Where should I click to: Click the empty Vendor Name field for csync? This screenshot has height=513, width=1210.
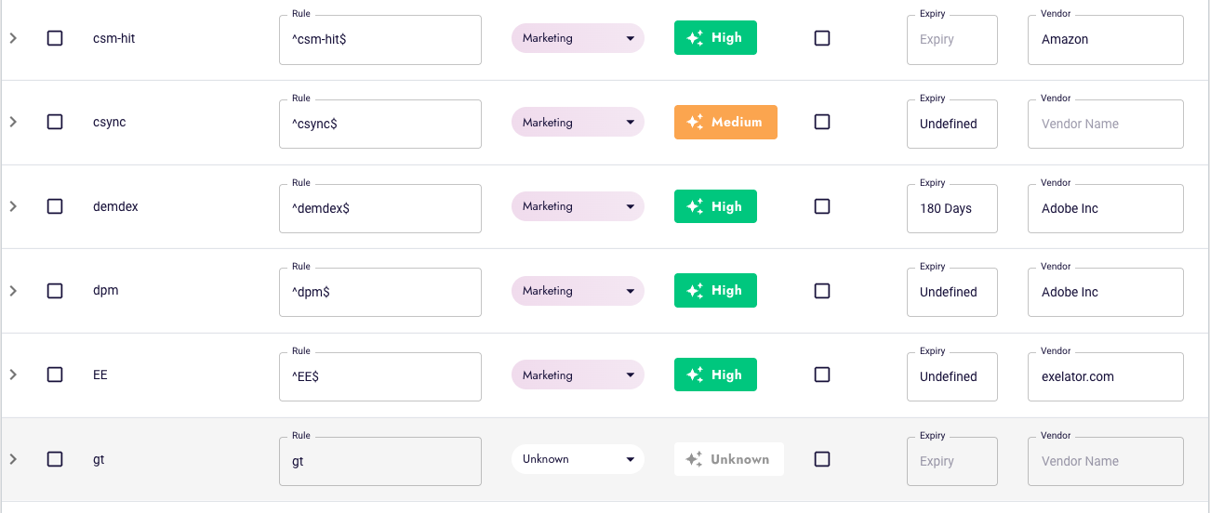point(1106,124)
